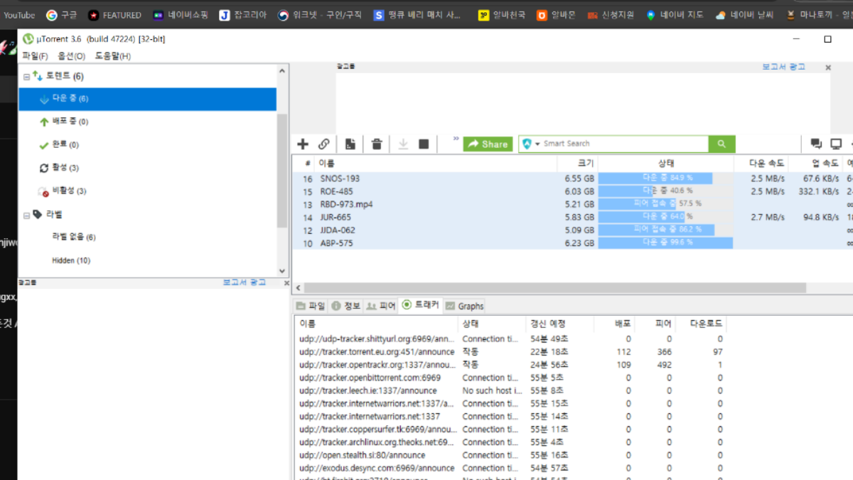
Task: Select the Inactive (비활성) filter
Action: tap(69, 191)
